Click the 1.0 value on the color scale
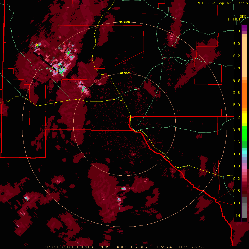Image resolution: width=249 pixels, height=249 pixels. 237,166
